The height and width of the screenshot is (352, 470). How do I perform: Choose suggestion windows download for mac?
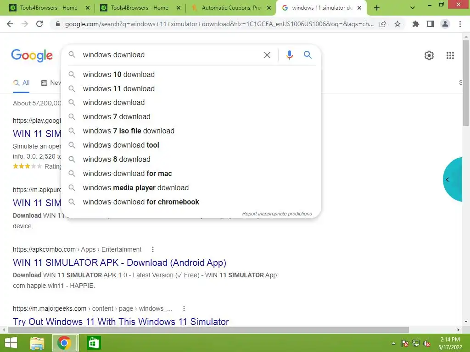191,174
